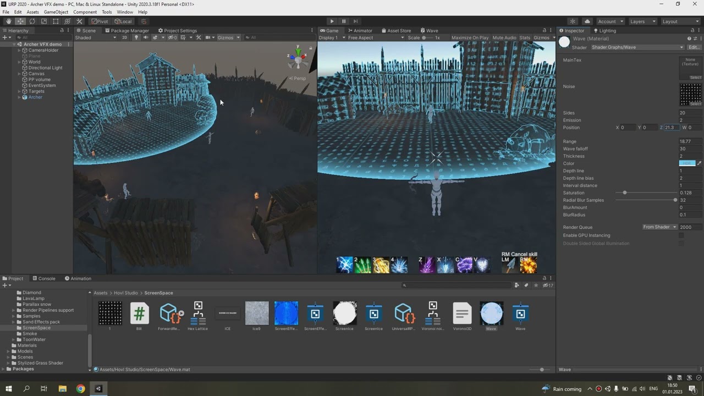The height and width of the screenshot is (396, 704).
Task: Click the Maximize On Play button
Action: click(x=469, y=37)
